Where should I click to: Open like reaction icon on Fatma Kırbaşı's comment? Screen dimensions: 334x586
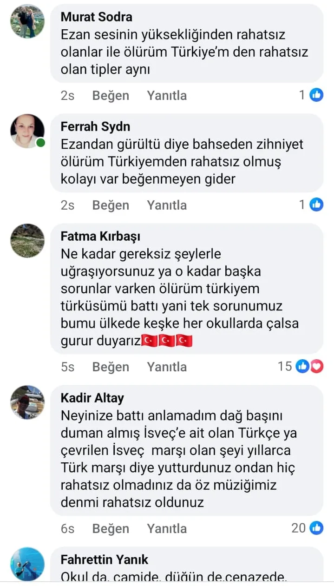302,366
